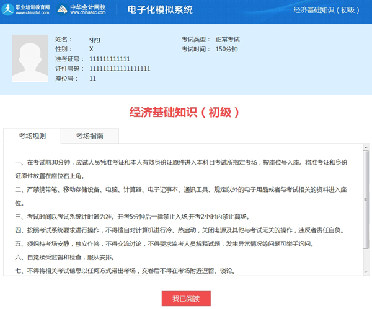Click the 我已阅读 button
Screen dimensions: 372x309
click(186, 298)
